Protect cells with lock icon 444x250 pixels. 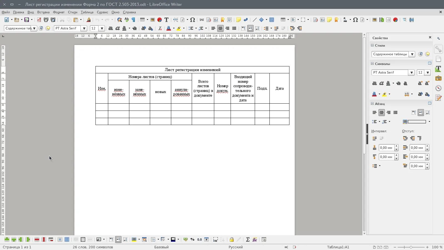[232, 239]
